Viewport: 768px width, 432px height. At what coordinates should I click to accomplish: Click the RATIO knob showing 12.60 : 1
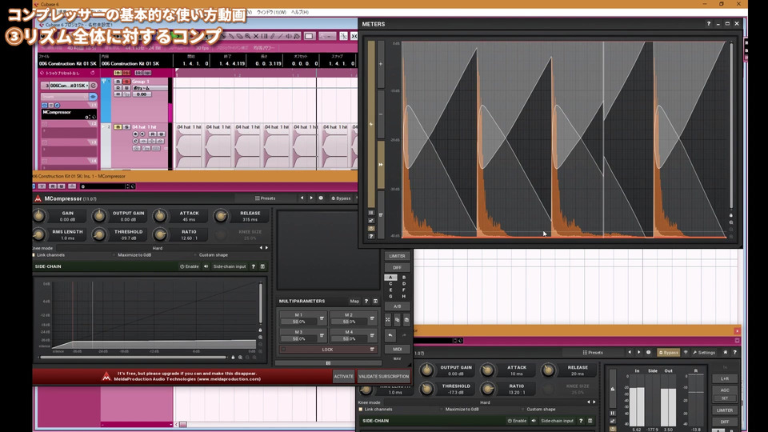[x=160, y=234]
